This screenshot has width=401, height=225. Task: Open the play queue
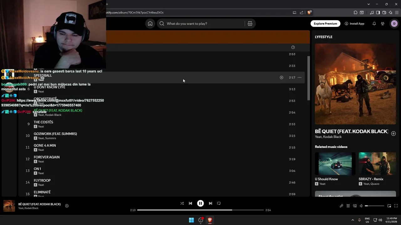click(x=348, y=206)
